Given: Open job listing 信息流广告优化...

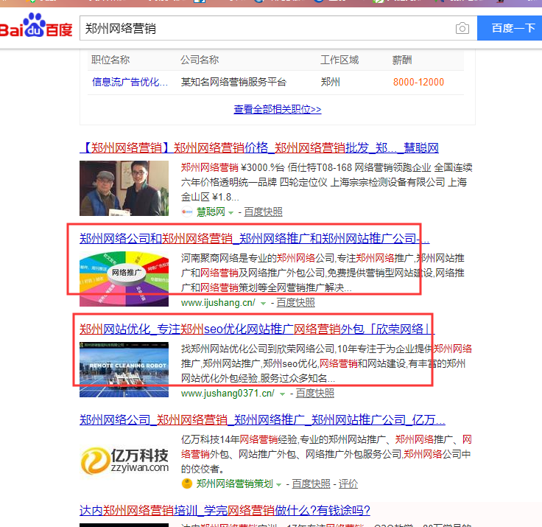Looking at the screenshot, I should (130, 82).
